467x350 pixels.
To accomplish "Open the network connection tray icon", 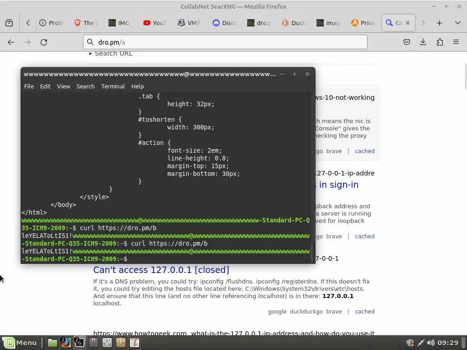I will (420, 343).
